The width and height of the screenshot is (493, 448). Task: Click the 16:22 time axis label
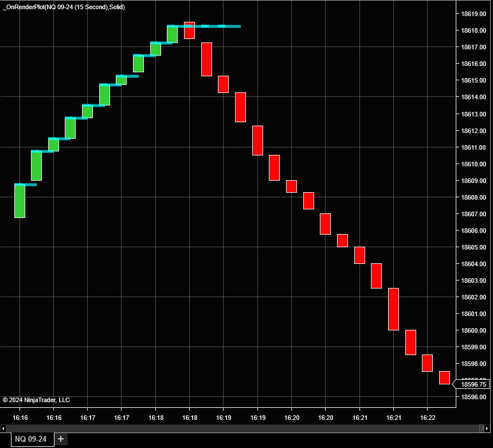428,418
